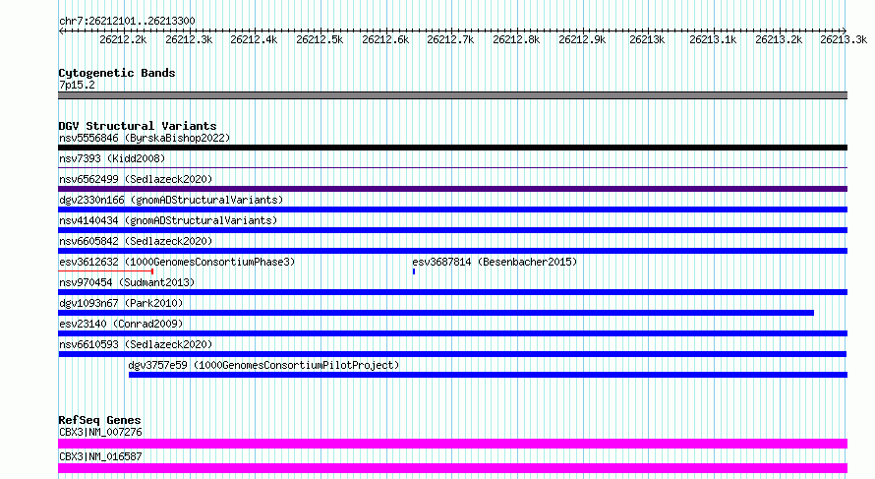This screenshot has height=479, width=875.
Task: Click the nsv6605842 blue variant bar
Action: (x=452, y=251)
